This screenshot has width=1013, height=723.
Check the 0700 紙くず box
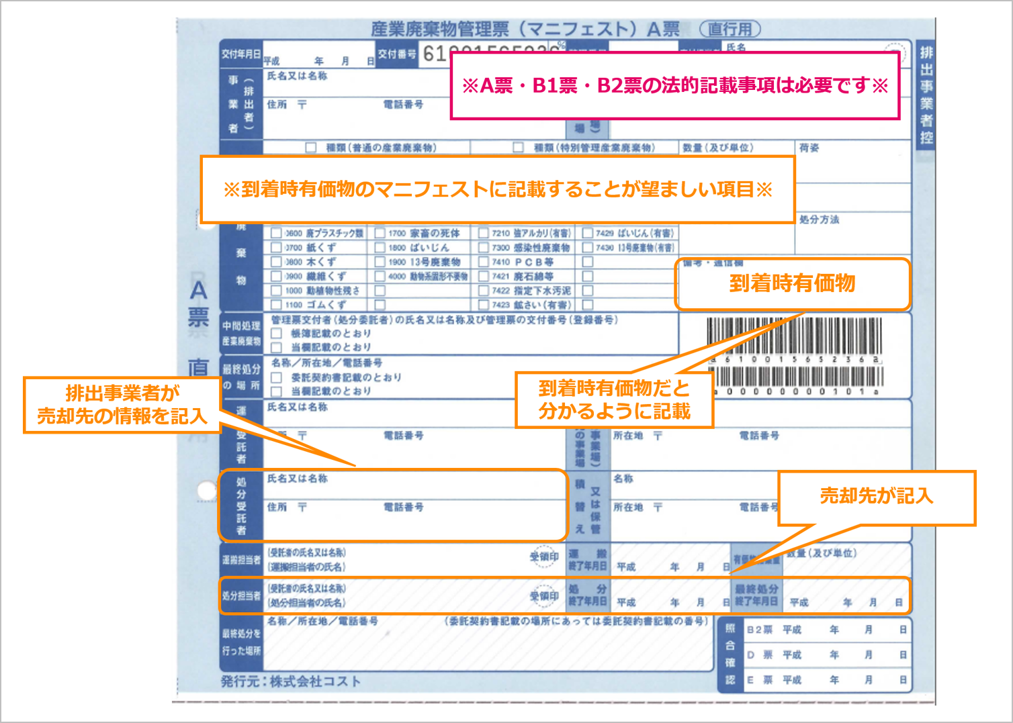(x=276, y=248)
